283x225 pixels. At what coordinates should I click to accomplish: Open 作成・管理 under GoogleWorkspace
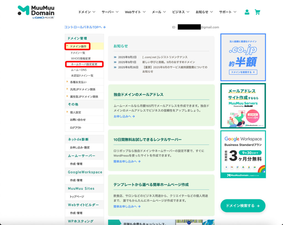(76, 180)
